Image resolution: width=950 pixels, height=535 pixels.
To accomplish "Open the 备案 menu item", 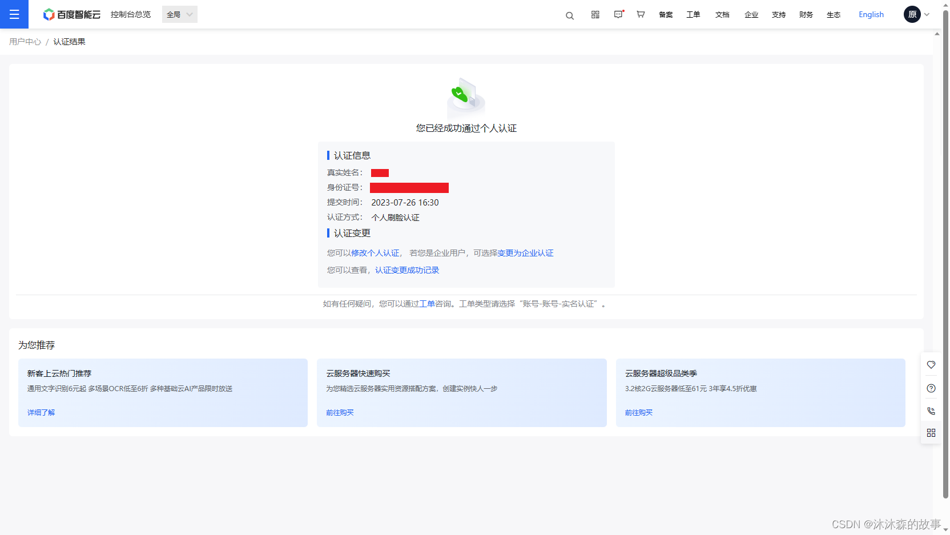I will point(666,15).
